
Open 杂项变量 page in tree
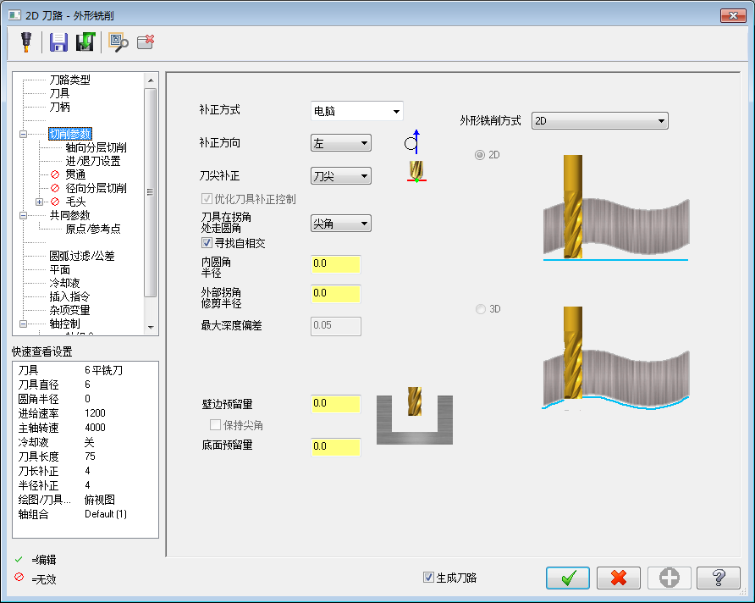click(69, 310)
